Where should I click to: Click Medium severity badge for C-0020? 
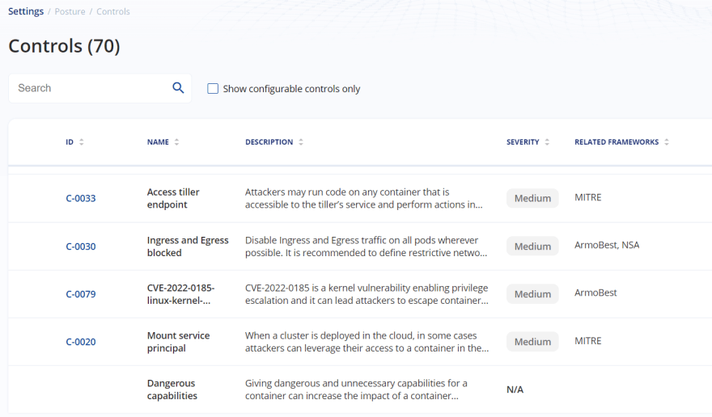pyautogui.click(x=532, y=342)
